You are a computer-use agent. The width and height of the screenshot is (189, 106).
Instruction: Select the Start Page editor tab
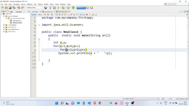(35, 12)
